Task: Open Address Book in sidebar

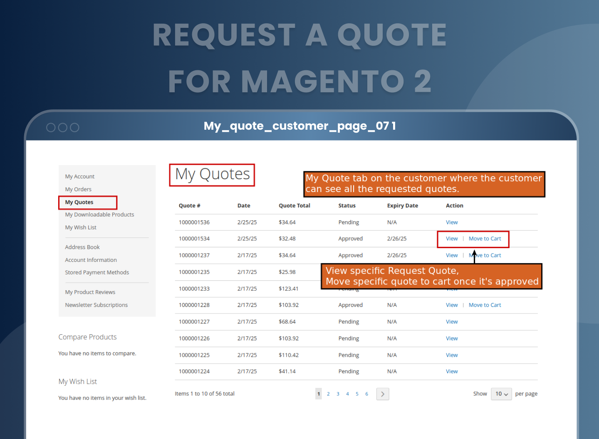Action: pyautogui.click(x=82, y=247)
